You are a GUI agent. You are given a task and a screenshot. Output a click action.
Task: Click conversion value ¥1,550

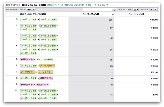tap(154, 50)
